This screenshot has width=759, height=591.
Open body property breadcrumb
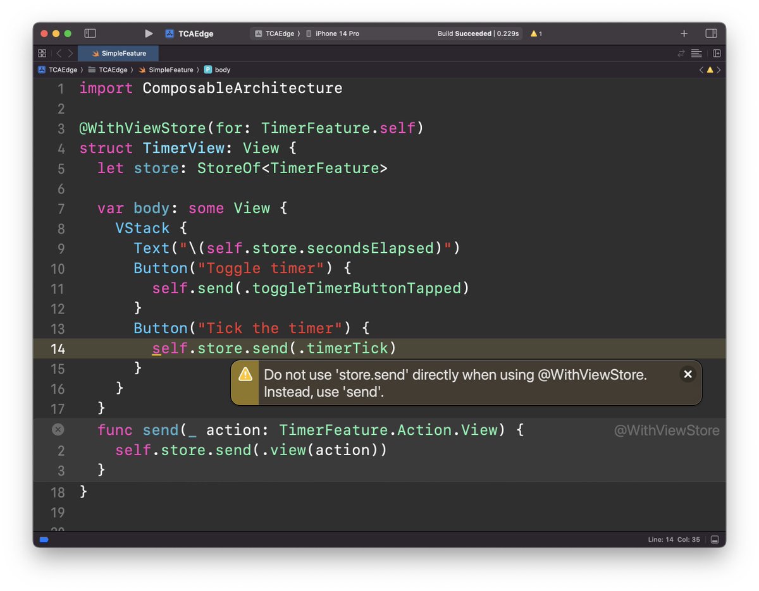tap(217, 70)
